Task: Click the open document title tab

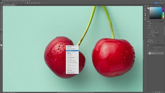Action: pos(9,5)
